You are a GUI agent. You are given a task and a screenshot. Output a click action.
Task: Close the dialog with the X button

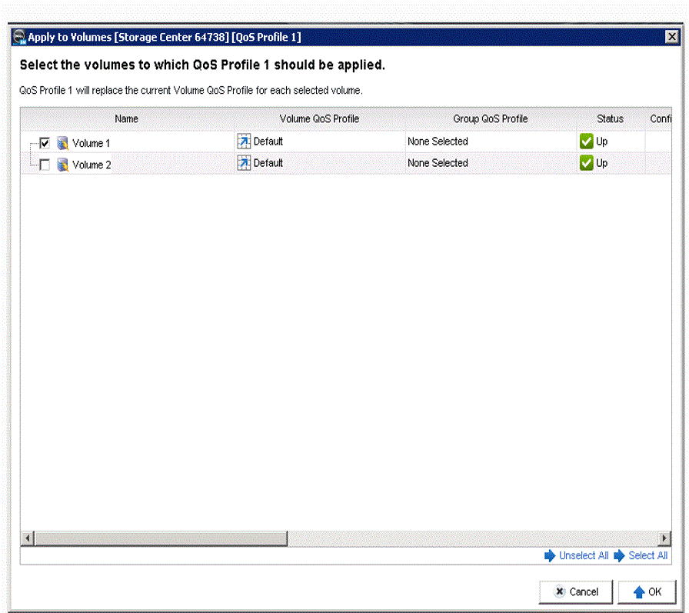point(672,36)
